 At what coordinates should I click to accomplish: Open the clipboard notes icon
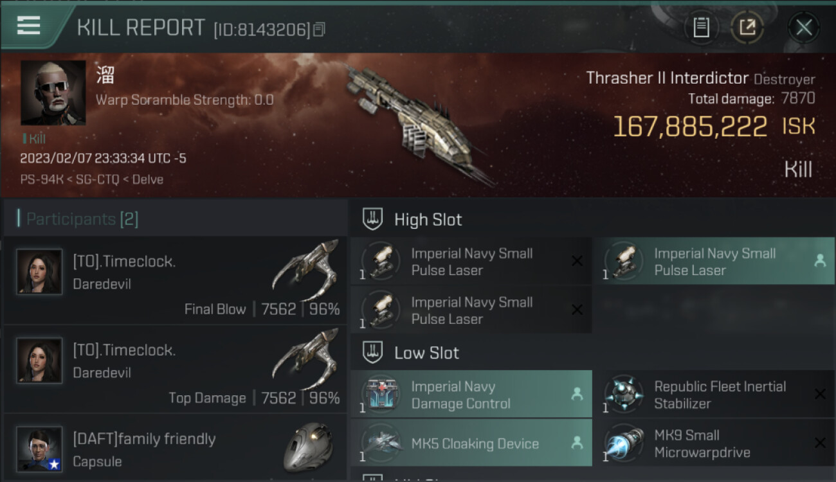point(701,28)
